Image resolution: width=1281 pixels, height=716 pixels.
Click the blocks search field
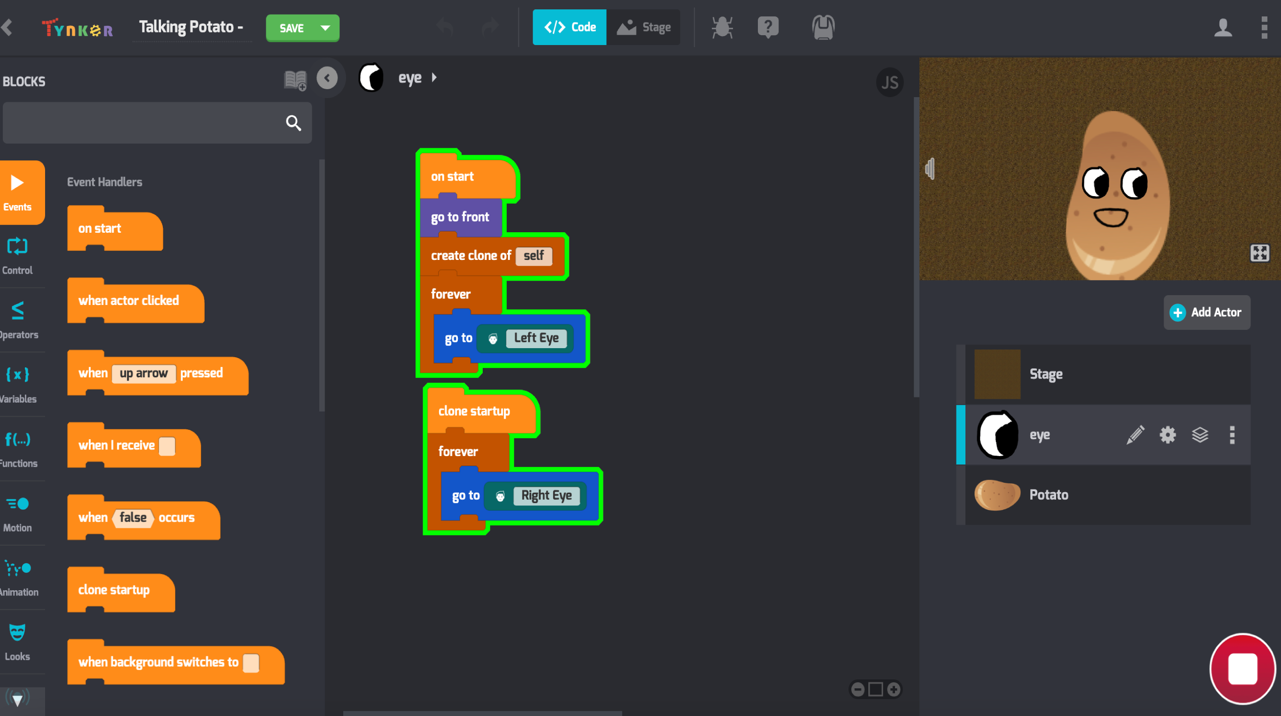(x=157, y=123)
